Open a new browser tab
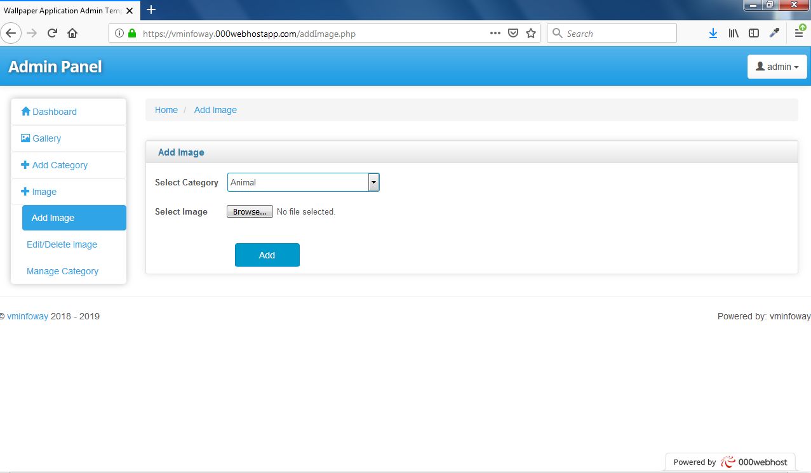 [x=151, y=10]
